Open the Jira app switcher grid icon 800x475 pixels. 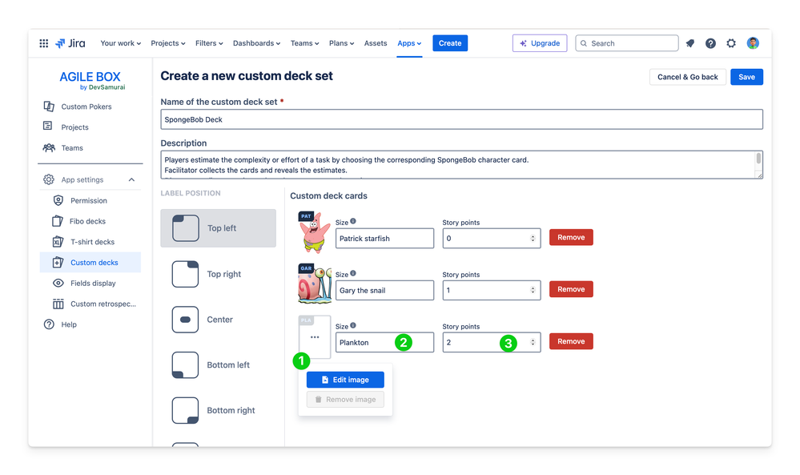[x=44, y=43]
